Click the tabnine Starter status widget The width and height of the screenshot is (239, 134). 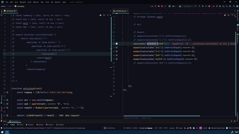[x=146, y=128]
